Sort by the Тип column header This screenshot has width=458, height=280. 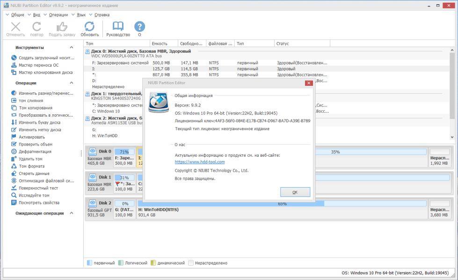coord(254,43)
